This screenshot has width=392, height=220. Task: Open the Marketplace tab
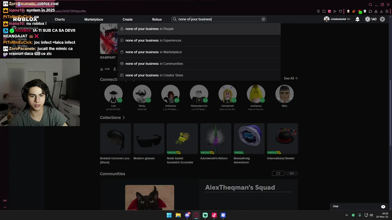[94, 19]
